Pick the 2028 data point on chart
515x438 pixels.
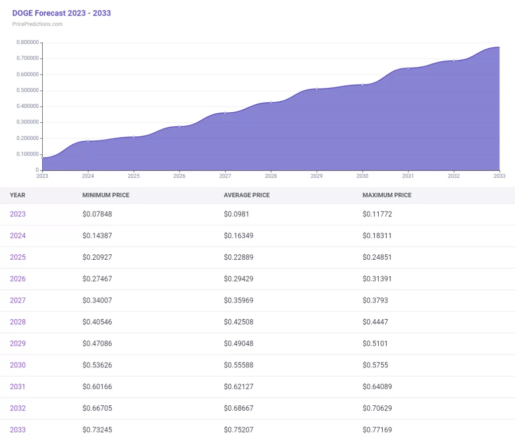pyautogui.click(x=271, y=102)
